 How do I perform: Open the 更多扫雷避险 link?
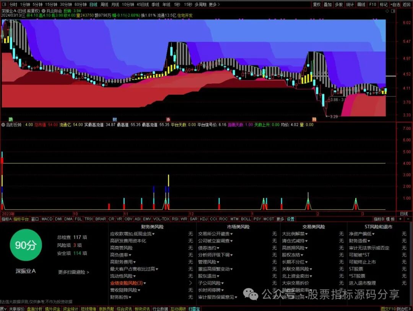(73, 272)
